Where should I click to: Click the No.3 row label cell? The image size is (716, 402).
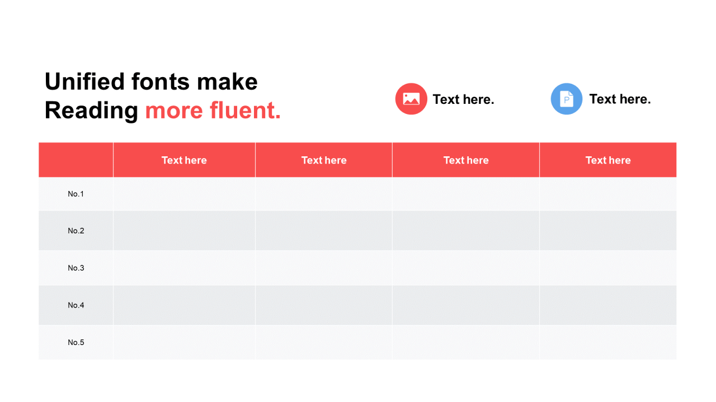(76, 268)
